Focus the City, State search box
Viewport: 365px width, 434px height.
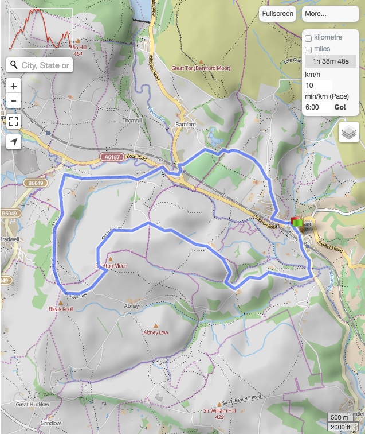tap(45, 65)
